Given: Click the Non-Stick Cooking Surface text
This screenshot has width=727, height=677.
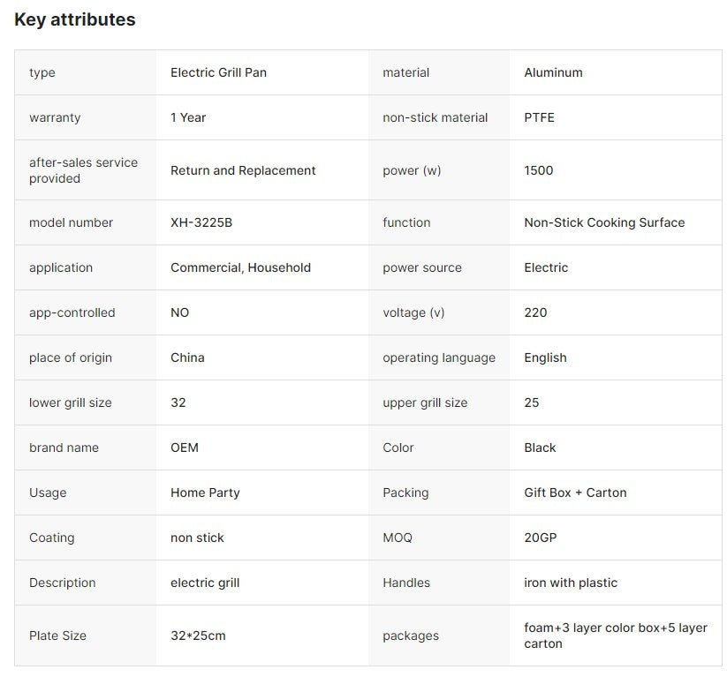Looking at the screenshot, I should [x=604, y=222].
